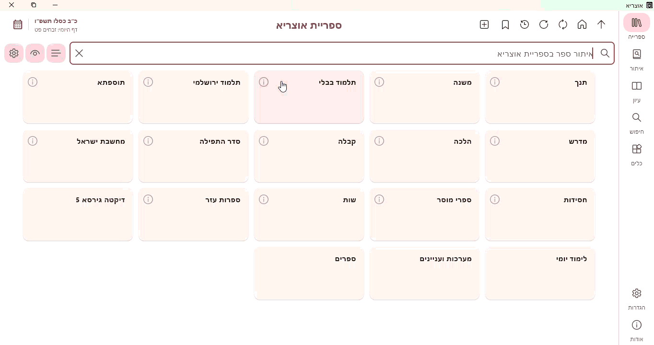Toggle the eye preview icon
654x345 pixels.
pos(35,53)
